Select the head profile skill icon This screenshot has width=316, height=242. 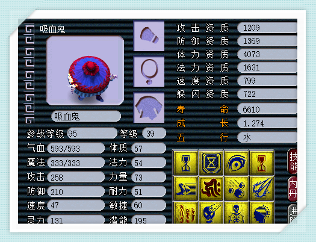(x=262, y=213)
